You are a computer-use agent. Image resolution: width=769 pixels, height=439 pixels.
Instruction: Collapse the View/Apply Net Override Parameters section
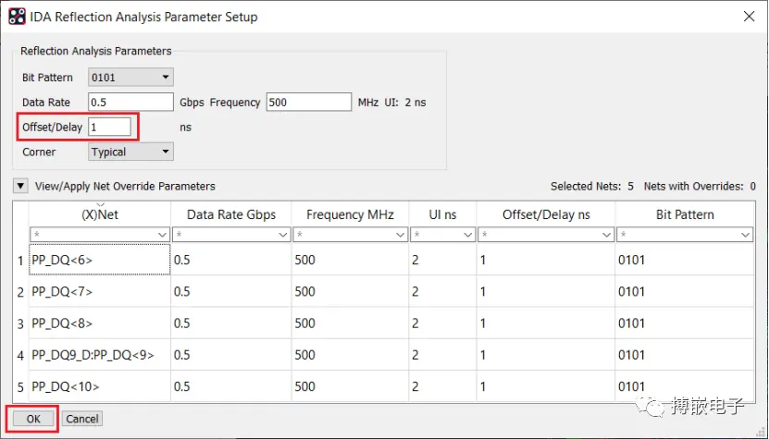[20, 186]
